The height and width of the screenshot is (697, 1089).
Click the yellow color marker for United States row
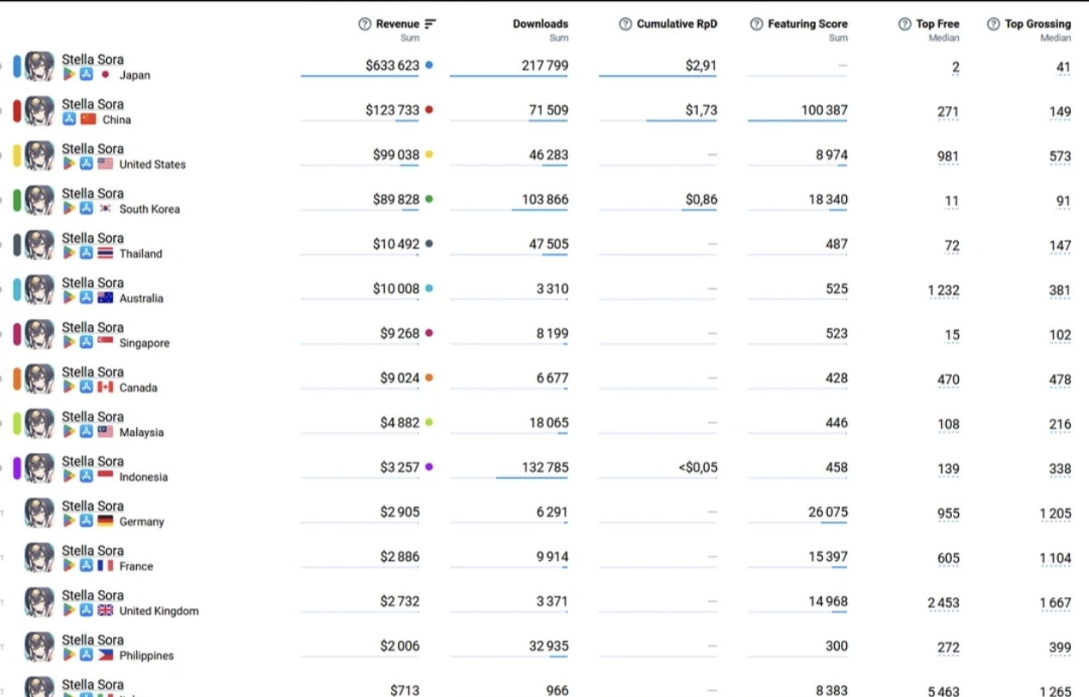pos(17,156)
